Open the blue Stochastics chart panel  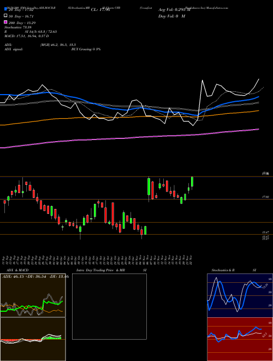tap(240, 295)
